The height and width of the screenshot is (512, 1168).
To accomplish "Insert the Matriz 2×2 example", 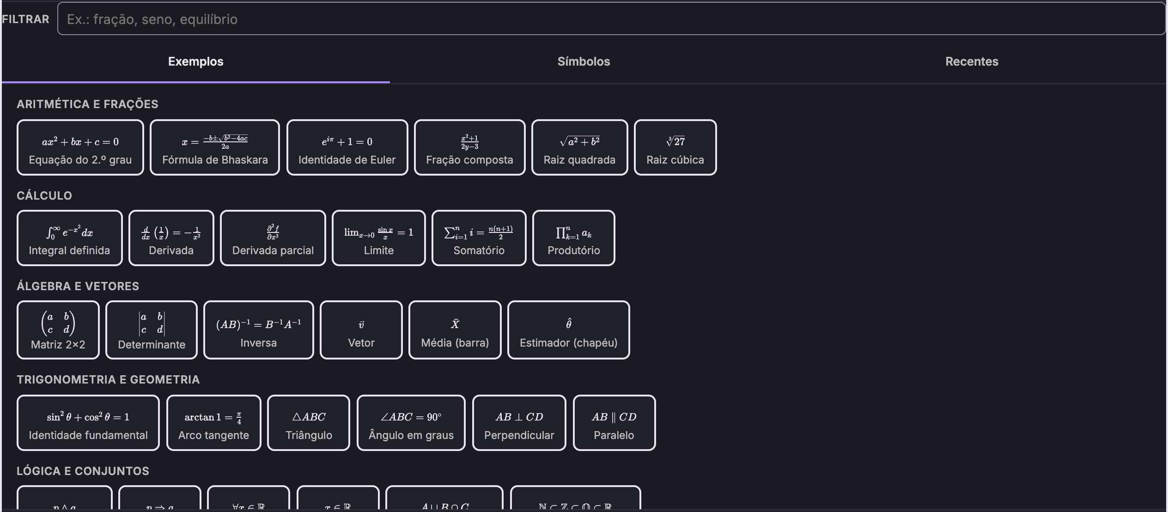I will click(x=58, y=330).
